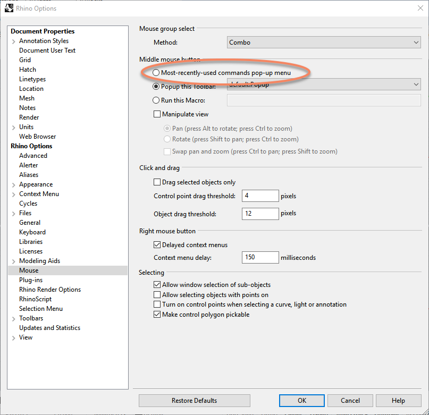Select the Popup this Toolbar radio button
Viewport: 429px width, 415px height.
click(156, 87)
